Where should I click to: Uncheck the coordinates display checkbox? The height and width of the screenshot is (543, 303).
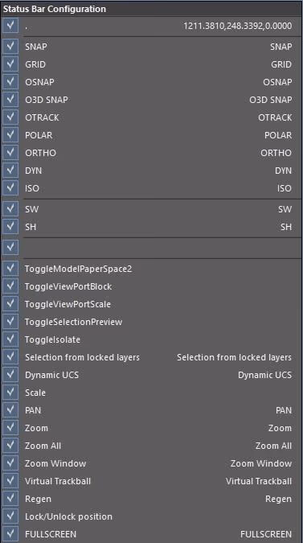point(10,25)
